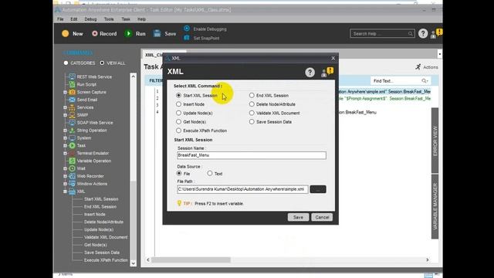The image size is (494, 278).
Task: Open the VARIABLE MANAGER side panel
Action: [435, 206]
